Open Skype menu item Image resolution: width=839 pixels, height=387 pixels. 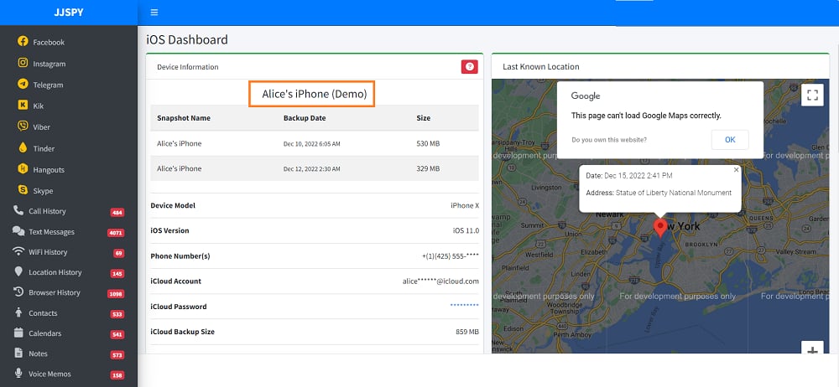click(43, 191)
